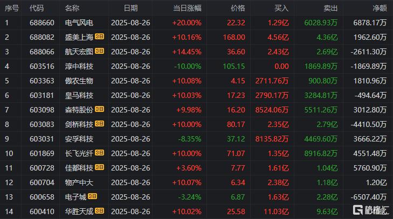Click the 格隆汇 watermark logo

371,210
